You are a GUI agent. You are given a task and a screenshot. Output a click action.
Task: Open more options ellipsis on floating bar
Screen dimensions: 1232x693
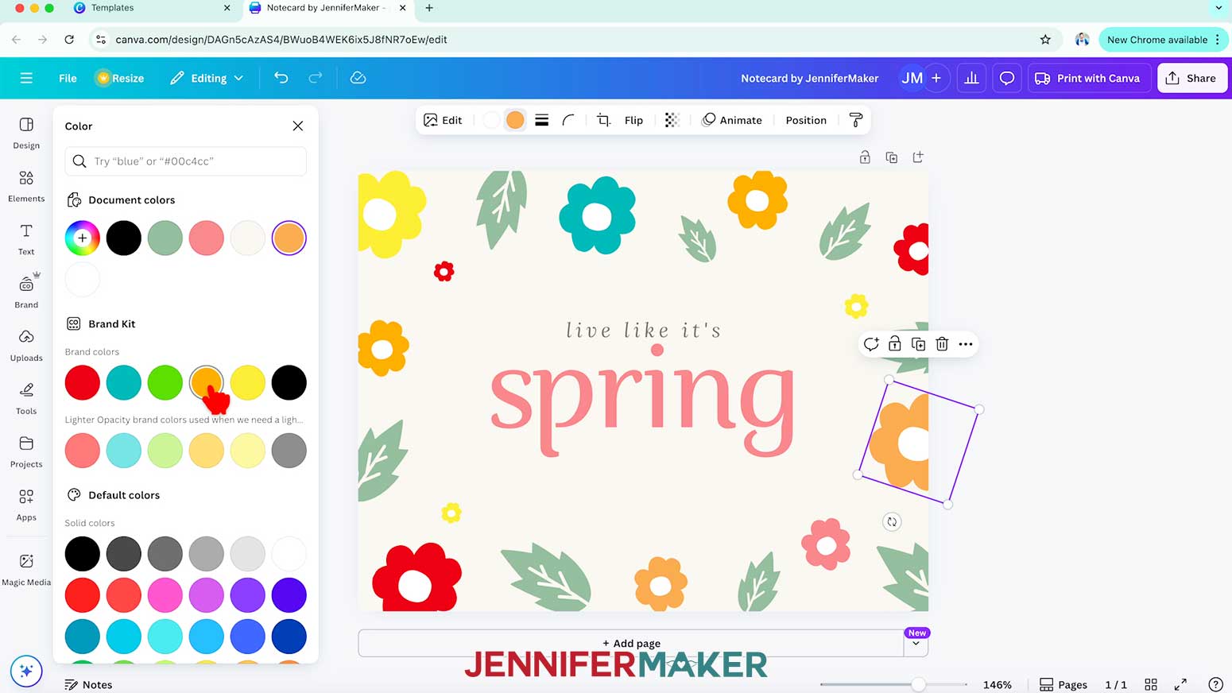coord(966,344)
